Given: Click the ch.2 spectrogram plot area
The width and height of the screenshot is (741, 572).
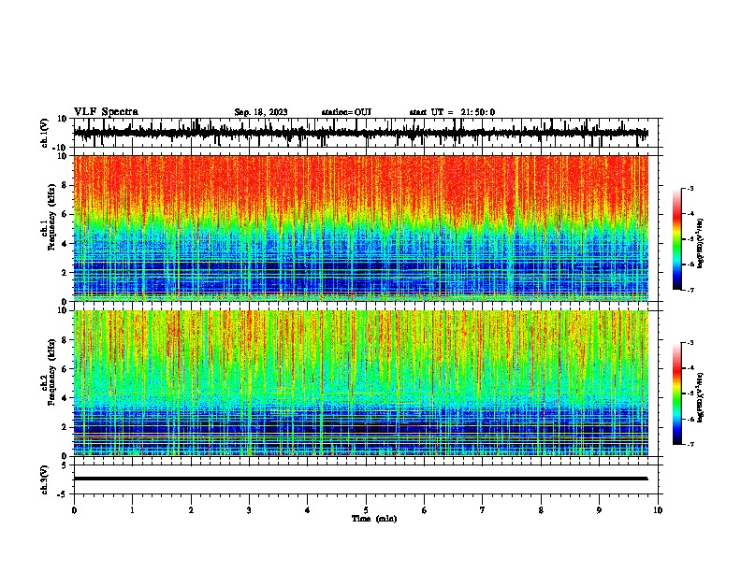Looking at the screenshot, I should coord(361,383).
